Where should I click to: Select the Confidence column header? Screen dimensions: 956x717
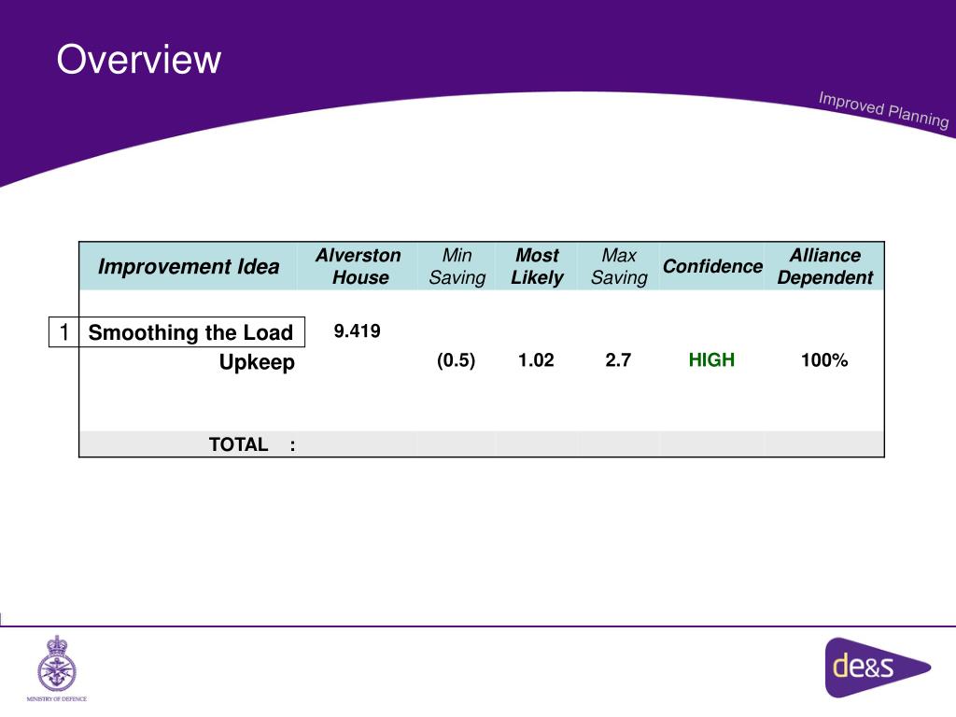[712, 266]
